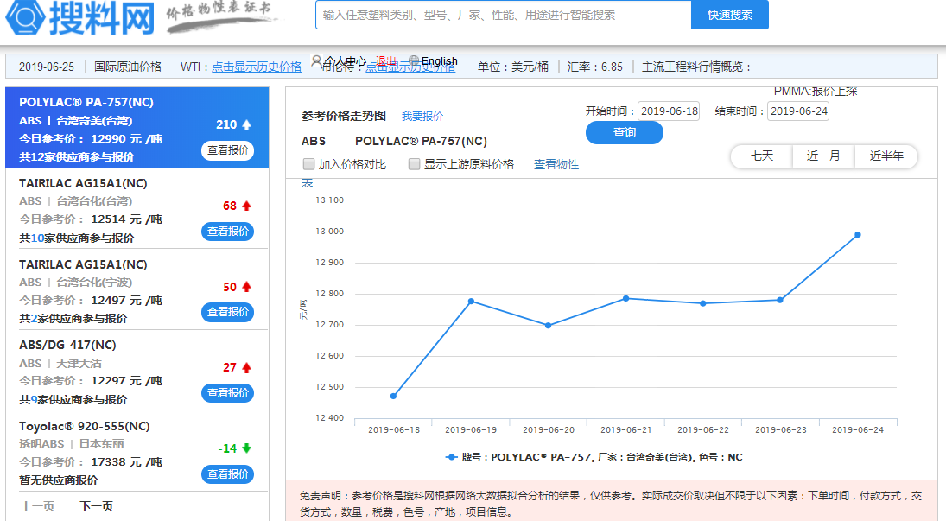Viewport: 946px width, 521px height.
Task: Click the chart data point for 2019-06-18
Action: click(x=393, y=396)
